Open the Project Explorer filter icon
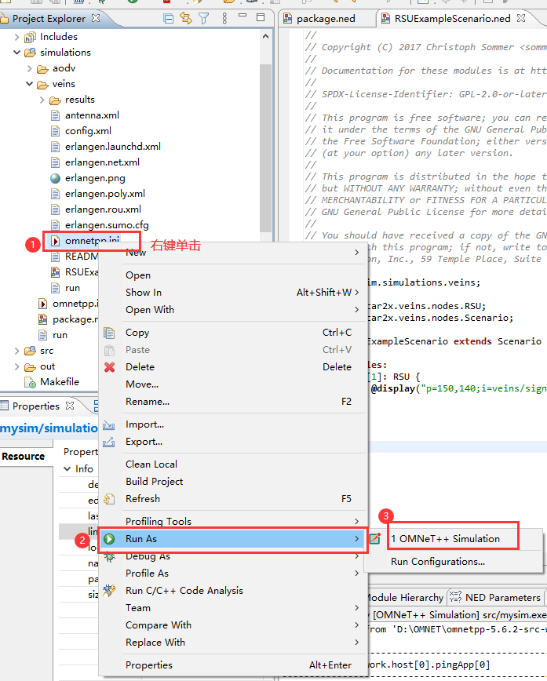Image resolution: width=547 pixels, height=681 pixels. pos(203,18)
